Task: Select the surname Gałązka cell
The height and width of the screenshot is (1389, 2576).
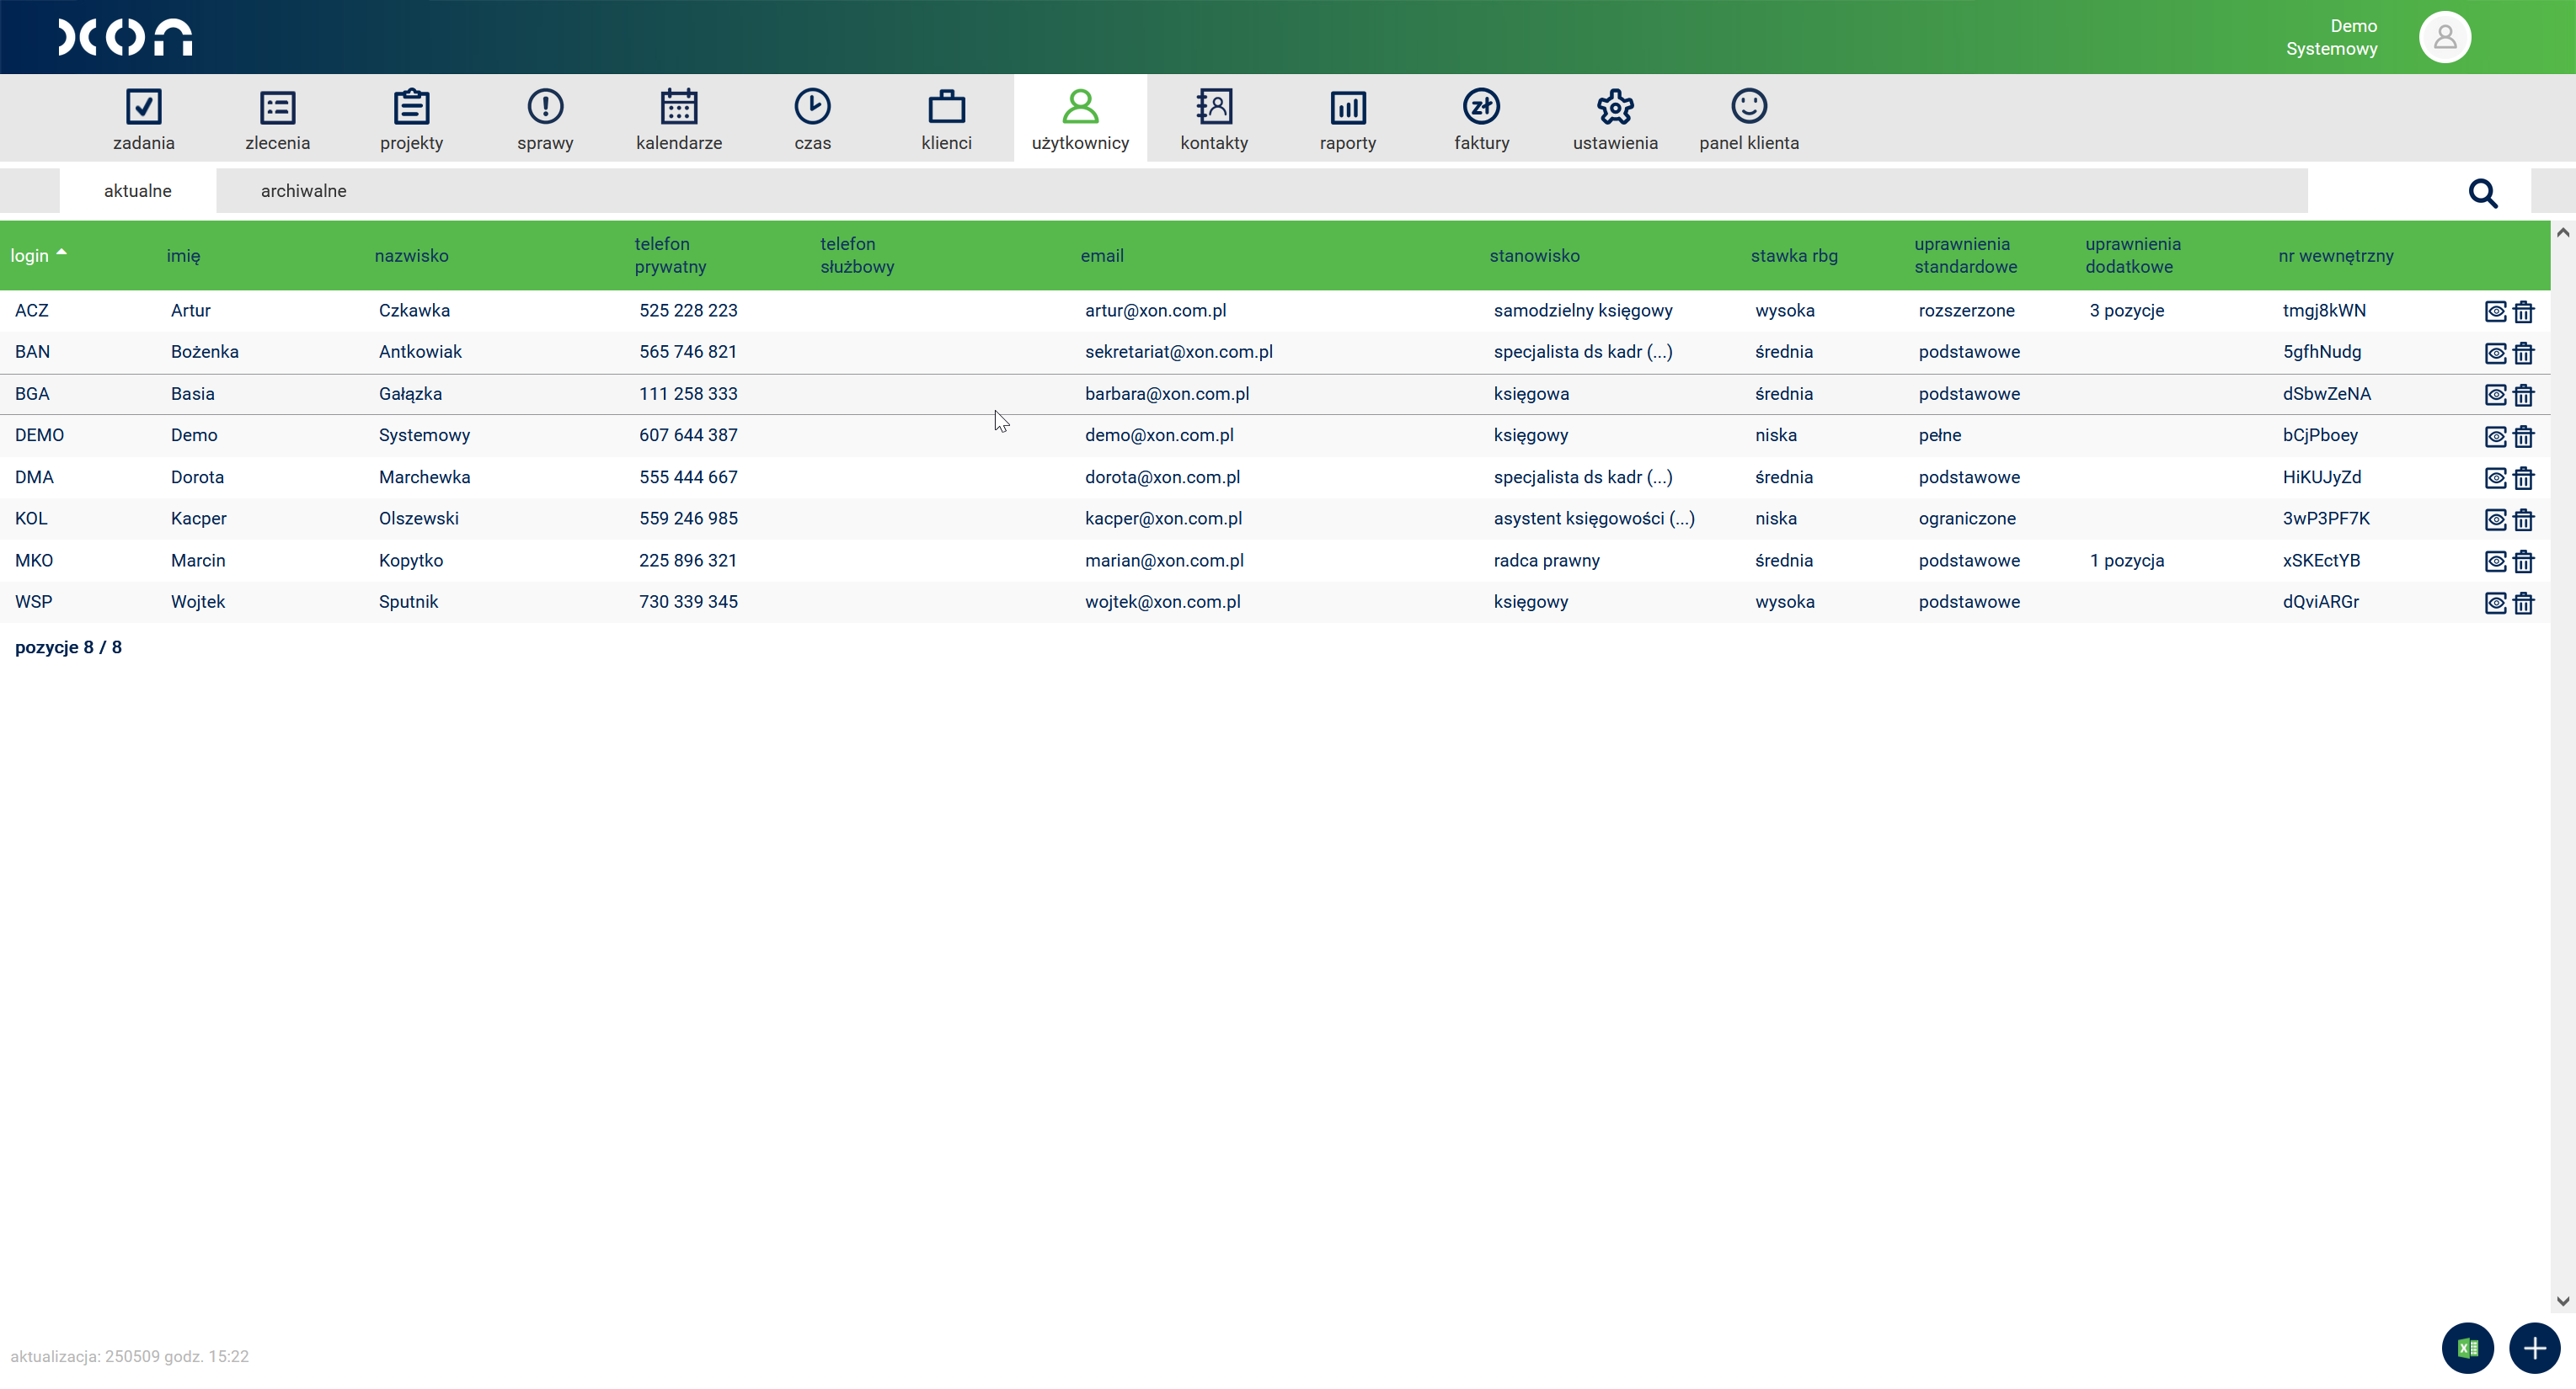Action: [410, 394]
